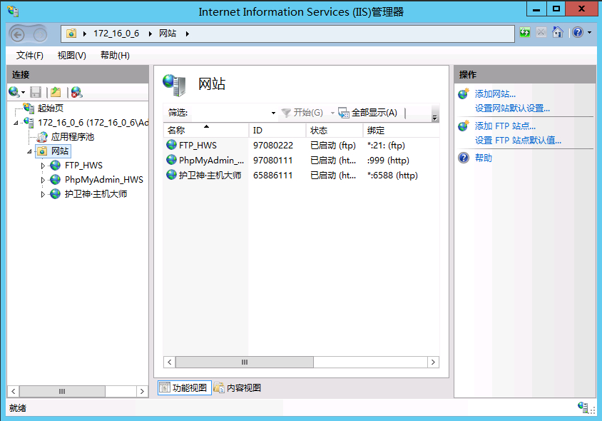
Task: Select PhpMyAdmin_HWS site in the tree
Action: [103, 180]
